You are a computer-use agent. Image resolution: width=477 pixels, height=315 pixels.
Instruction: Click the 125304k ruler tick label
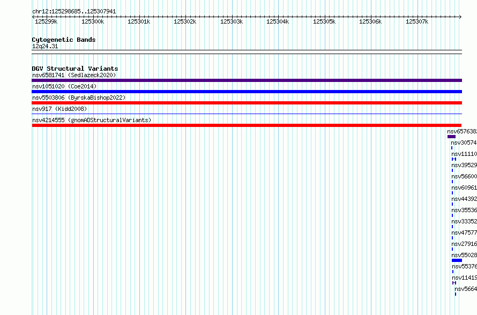278,21
